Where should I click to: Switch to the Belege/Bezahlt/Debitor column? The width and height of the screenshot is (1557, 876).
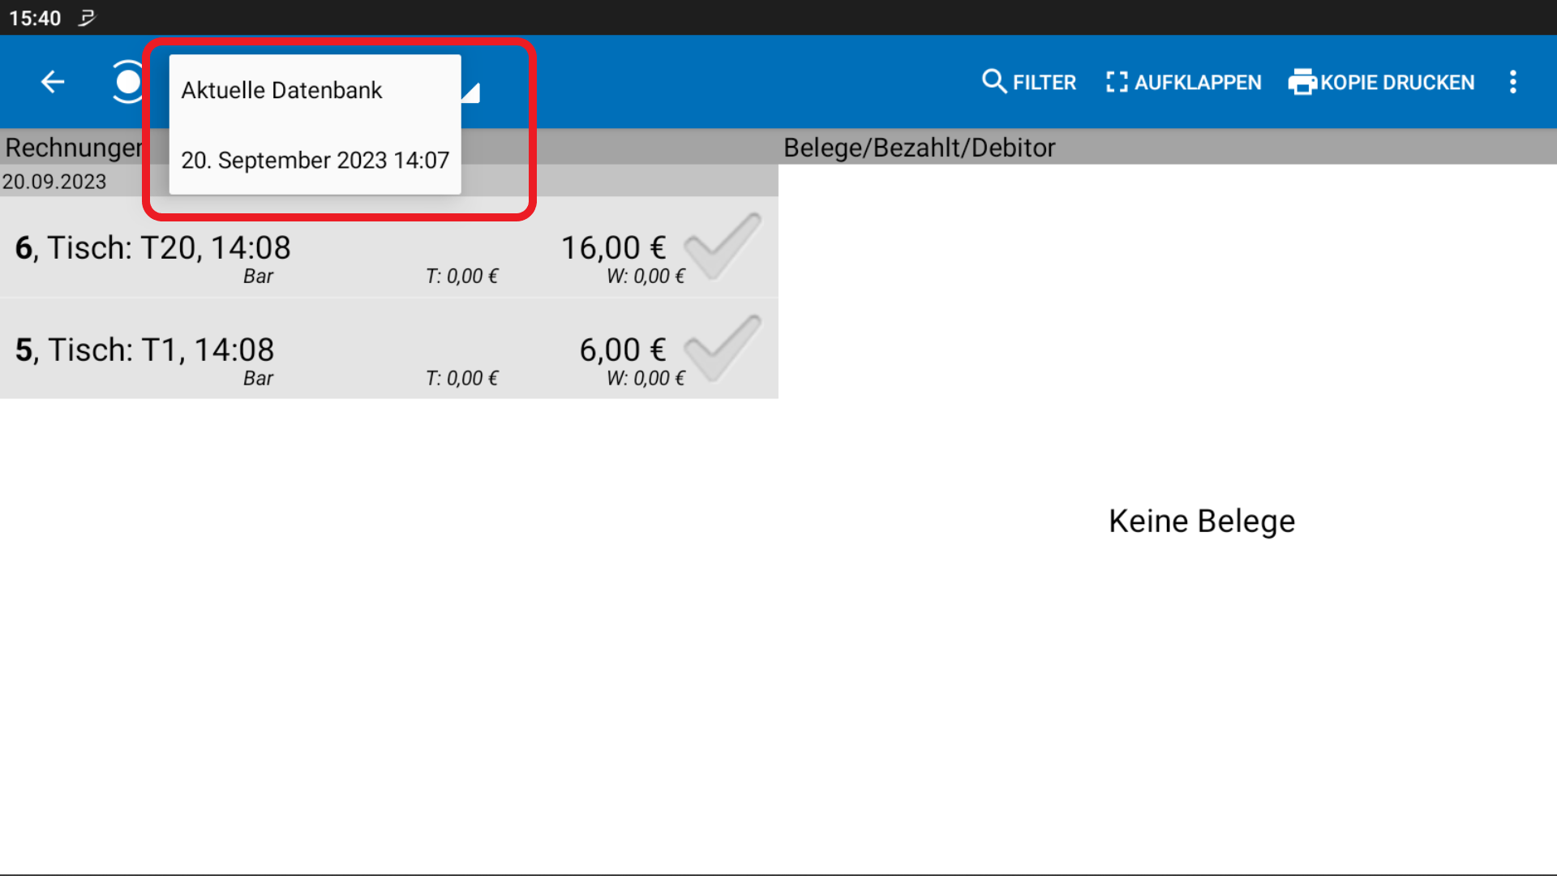(x=920, y=147)
